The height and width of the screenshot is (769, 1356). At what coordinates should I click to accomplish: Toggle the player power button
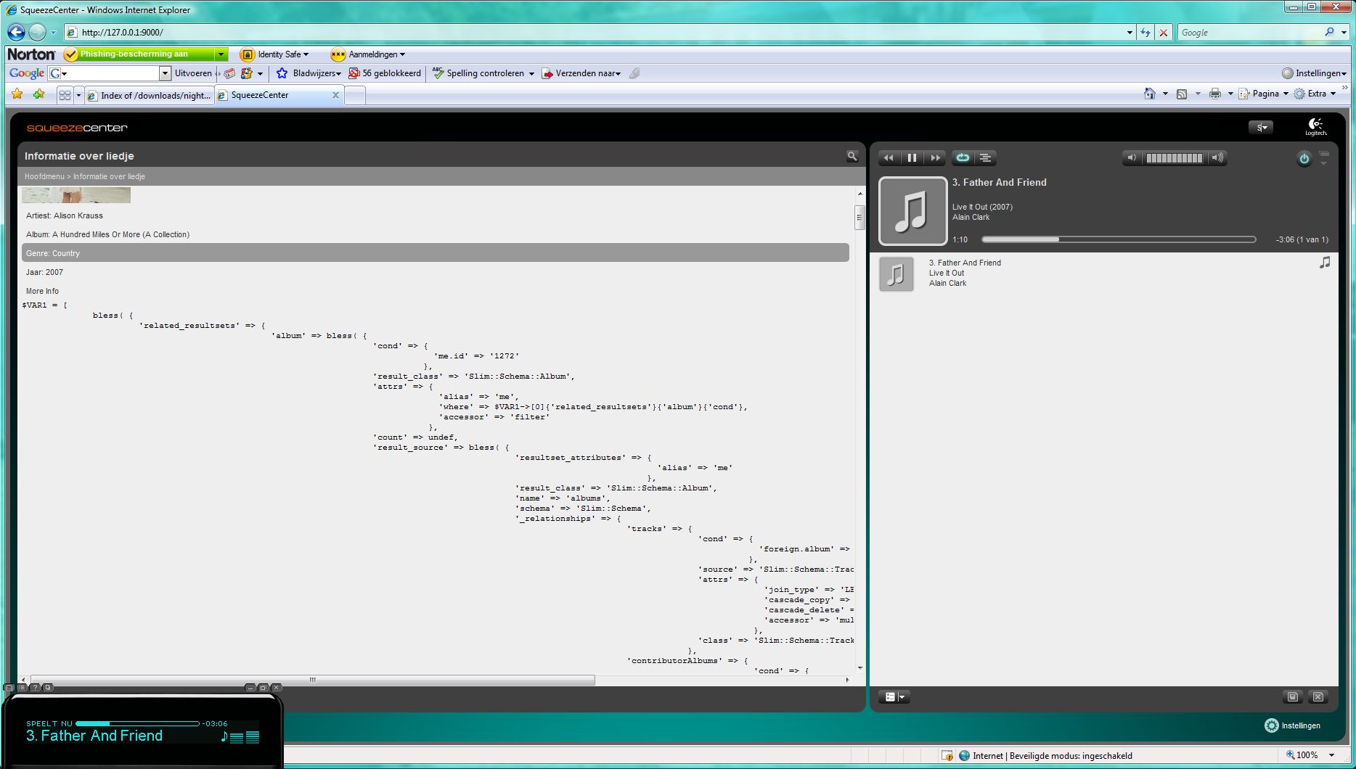[1304, 159]
